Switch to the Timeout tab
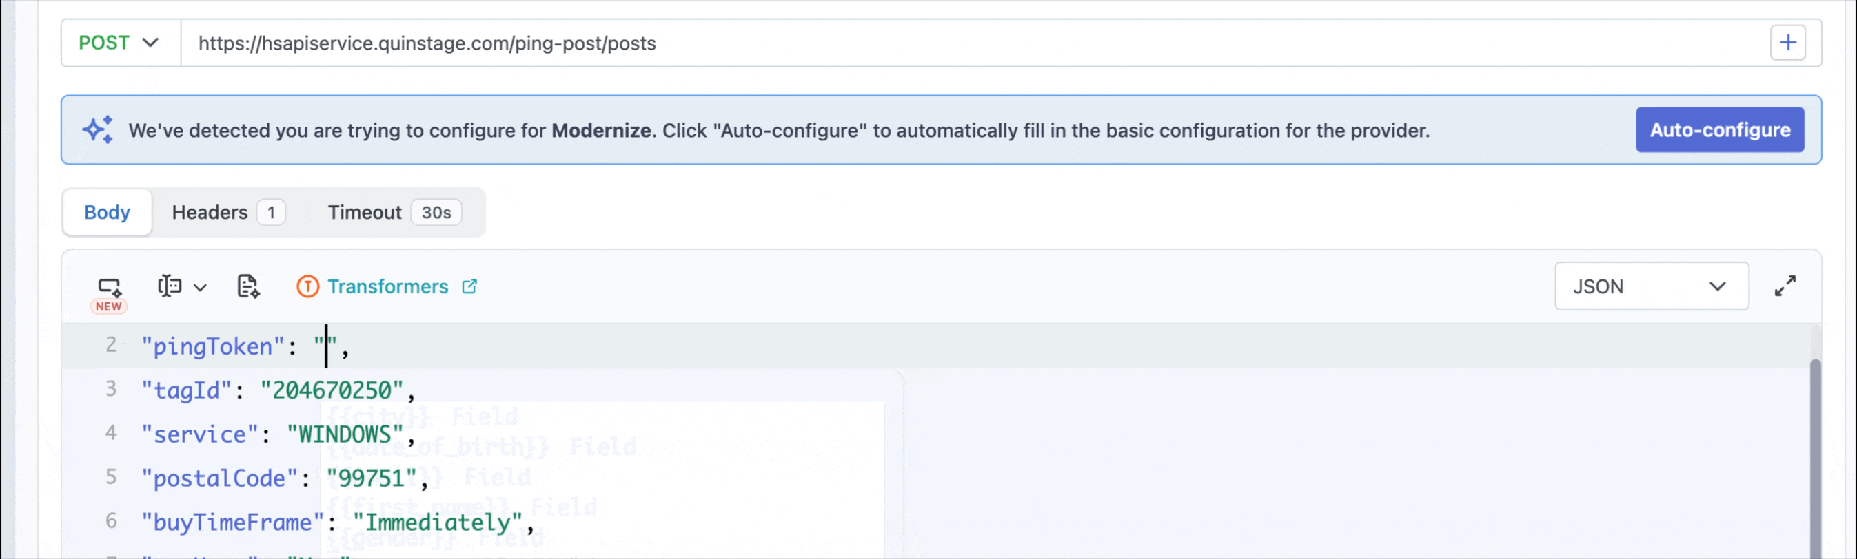 point(394,213)
